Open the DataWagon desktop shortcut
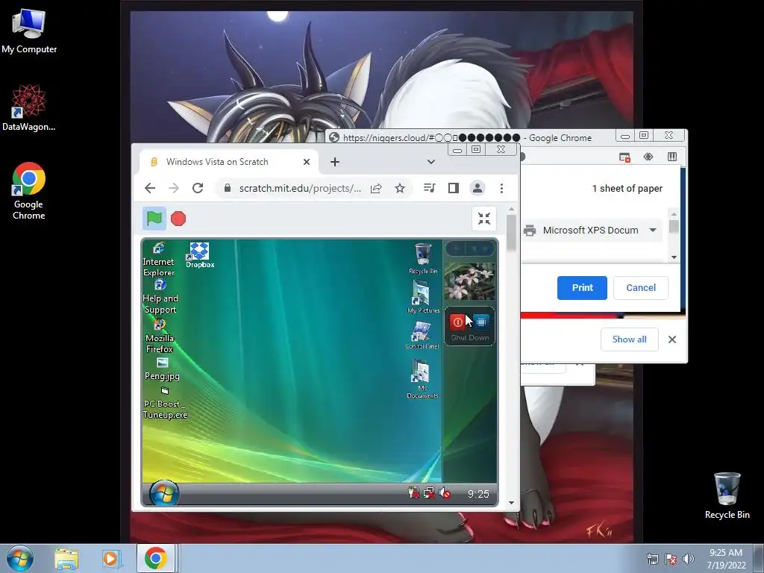Viewport: 764px width, 573px height. pyautogui.click(x=29, y=108)
